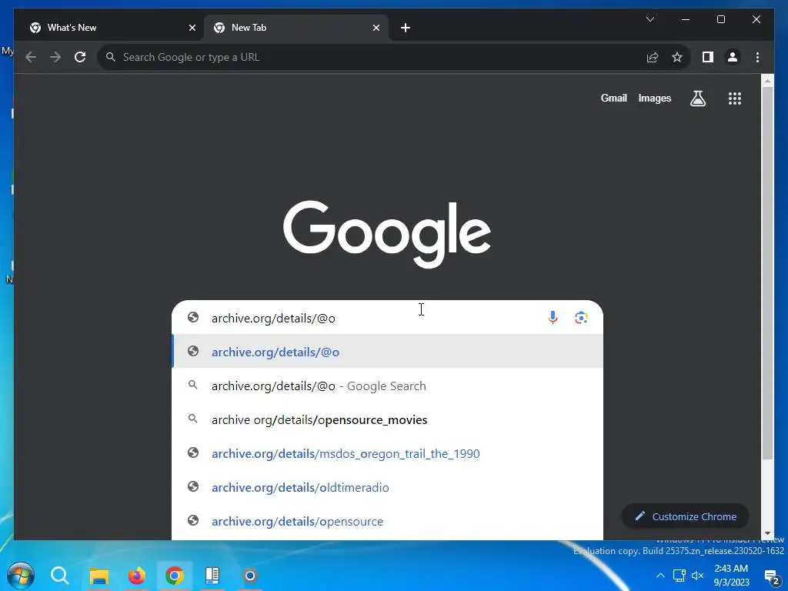Open the network tray icon

[679, 576]
